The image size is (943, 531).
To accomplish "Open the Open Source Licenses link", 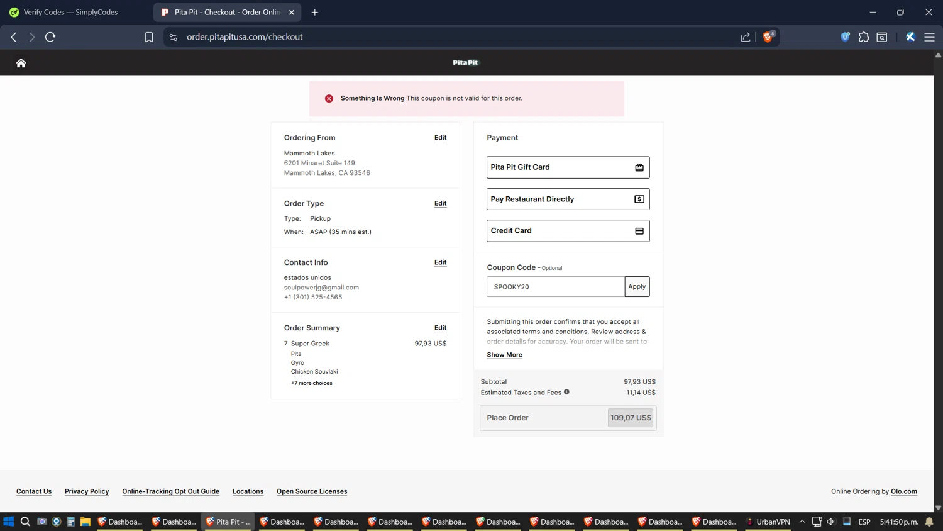I will coord(312,491).
